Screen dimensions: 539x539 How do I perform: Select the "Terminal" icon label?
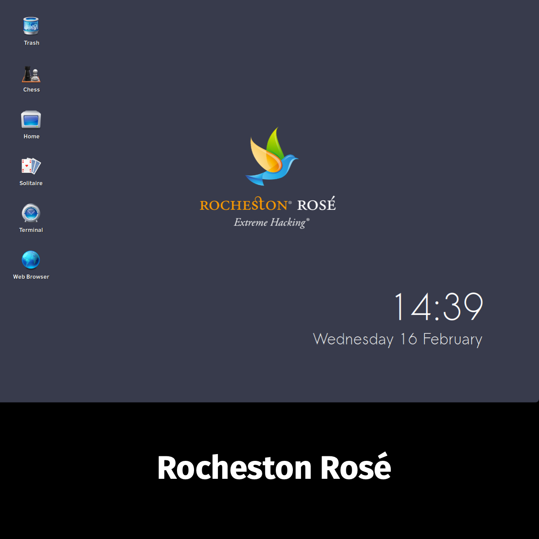[x=31, y=230]
